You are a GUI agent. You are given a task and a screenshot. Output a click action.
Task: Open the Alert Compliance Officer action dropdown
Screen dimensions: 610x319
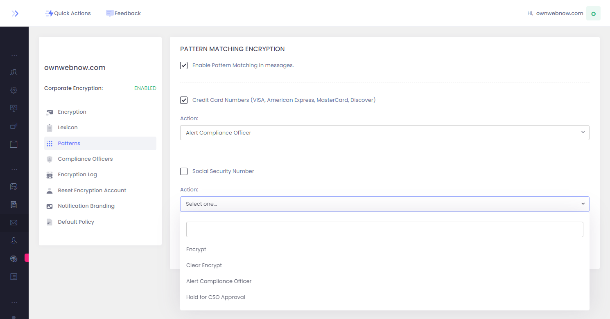[x=384, y=132]
